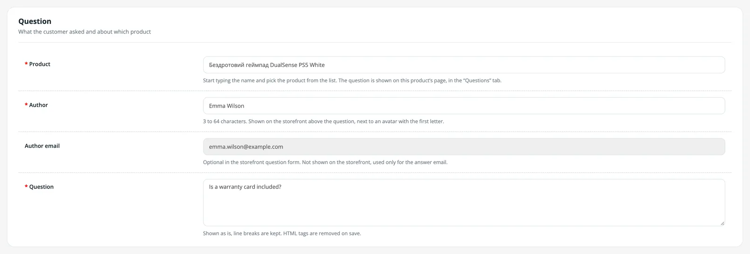The image size is (750, 254).
Task: Click the "3 to 64 characters" hint text
Action: pos(323,122)
